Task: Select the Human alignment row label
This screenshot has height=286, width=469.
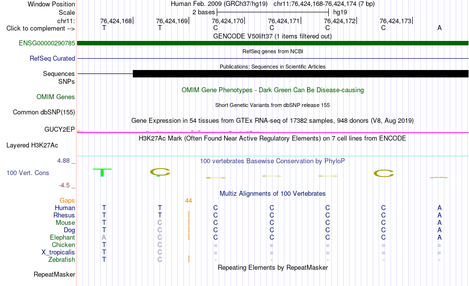Action: (65, 208)
